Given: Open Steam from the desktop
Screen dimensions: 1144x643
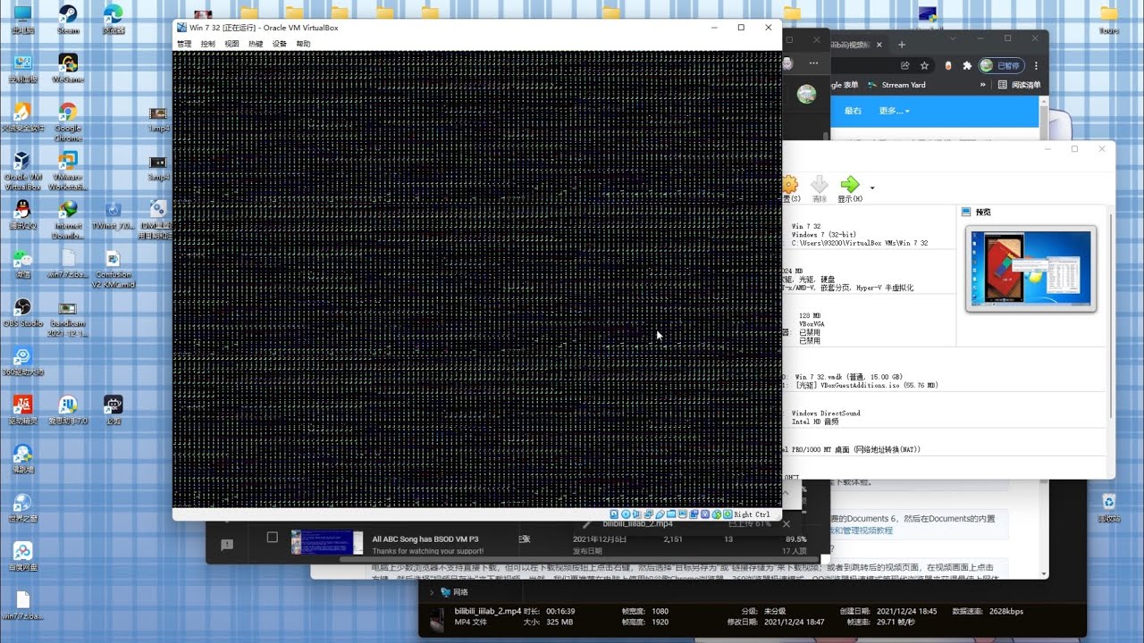Looking at the screenshot, I should (68, 19).
